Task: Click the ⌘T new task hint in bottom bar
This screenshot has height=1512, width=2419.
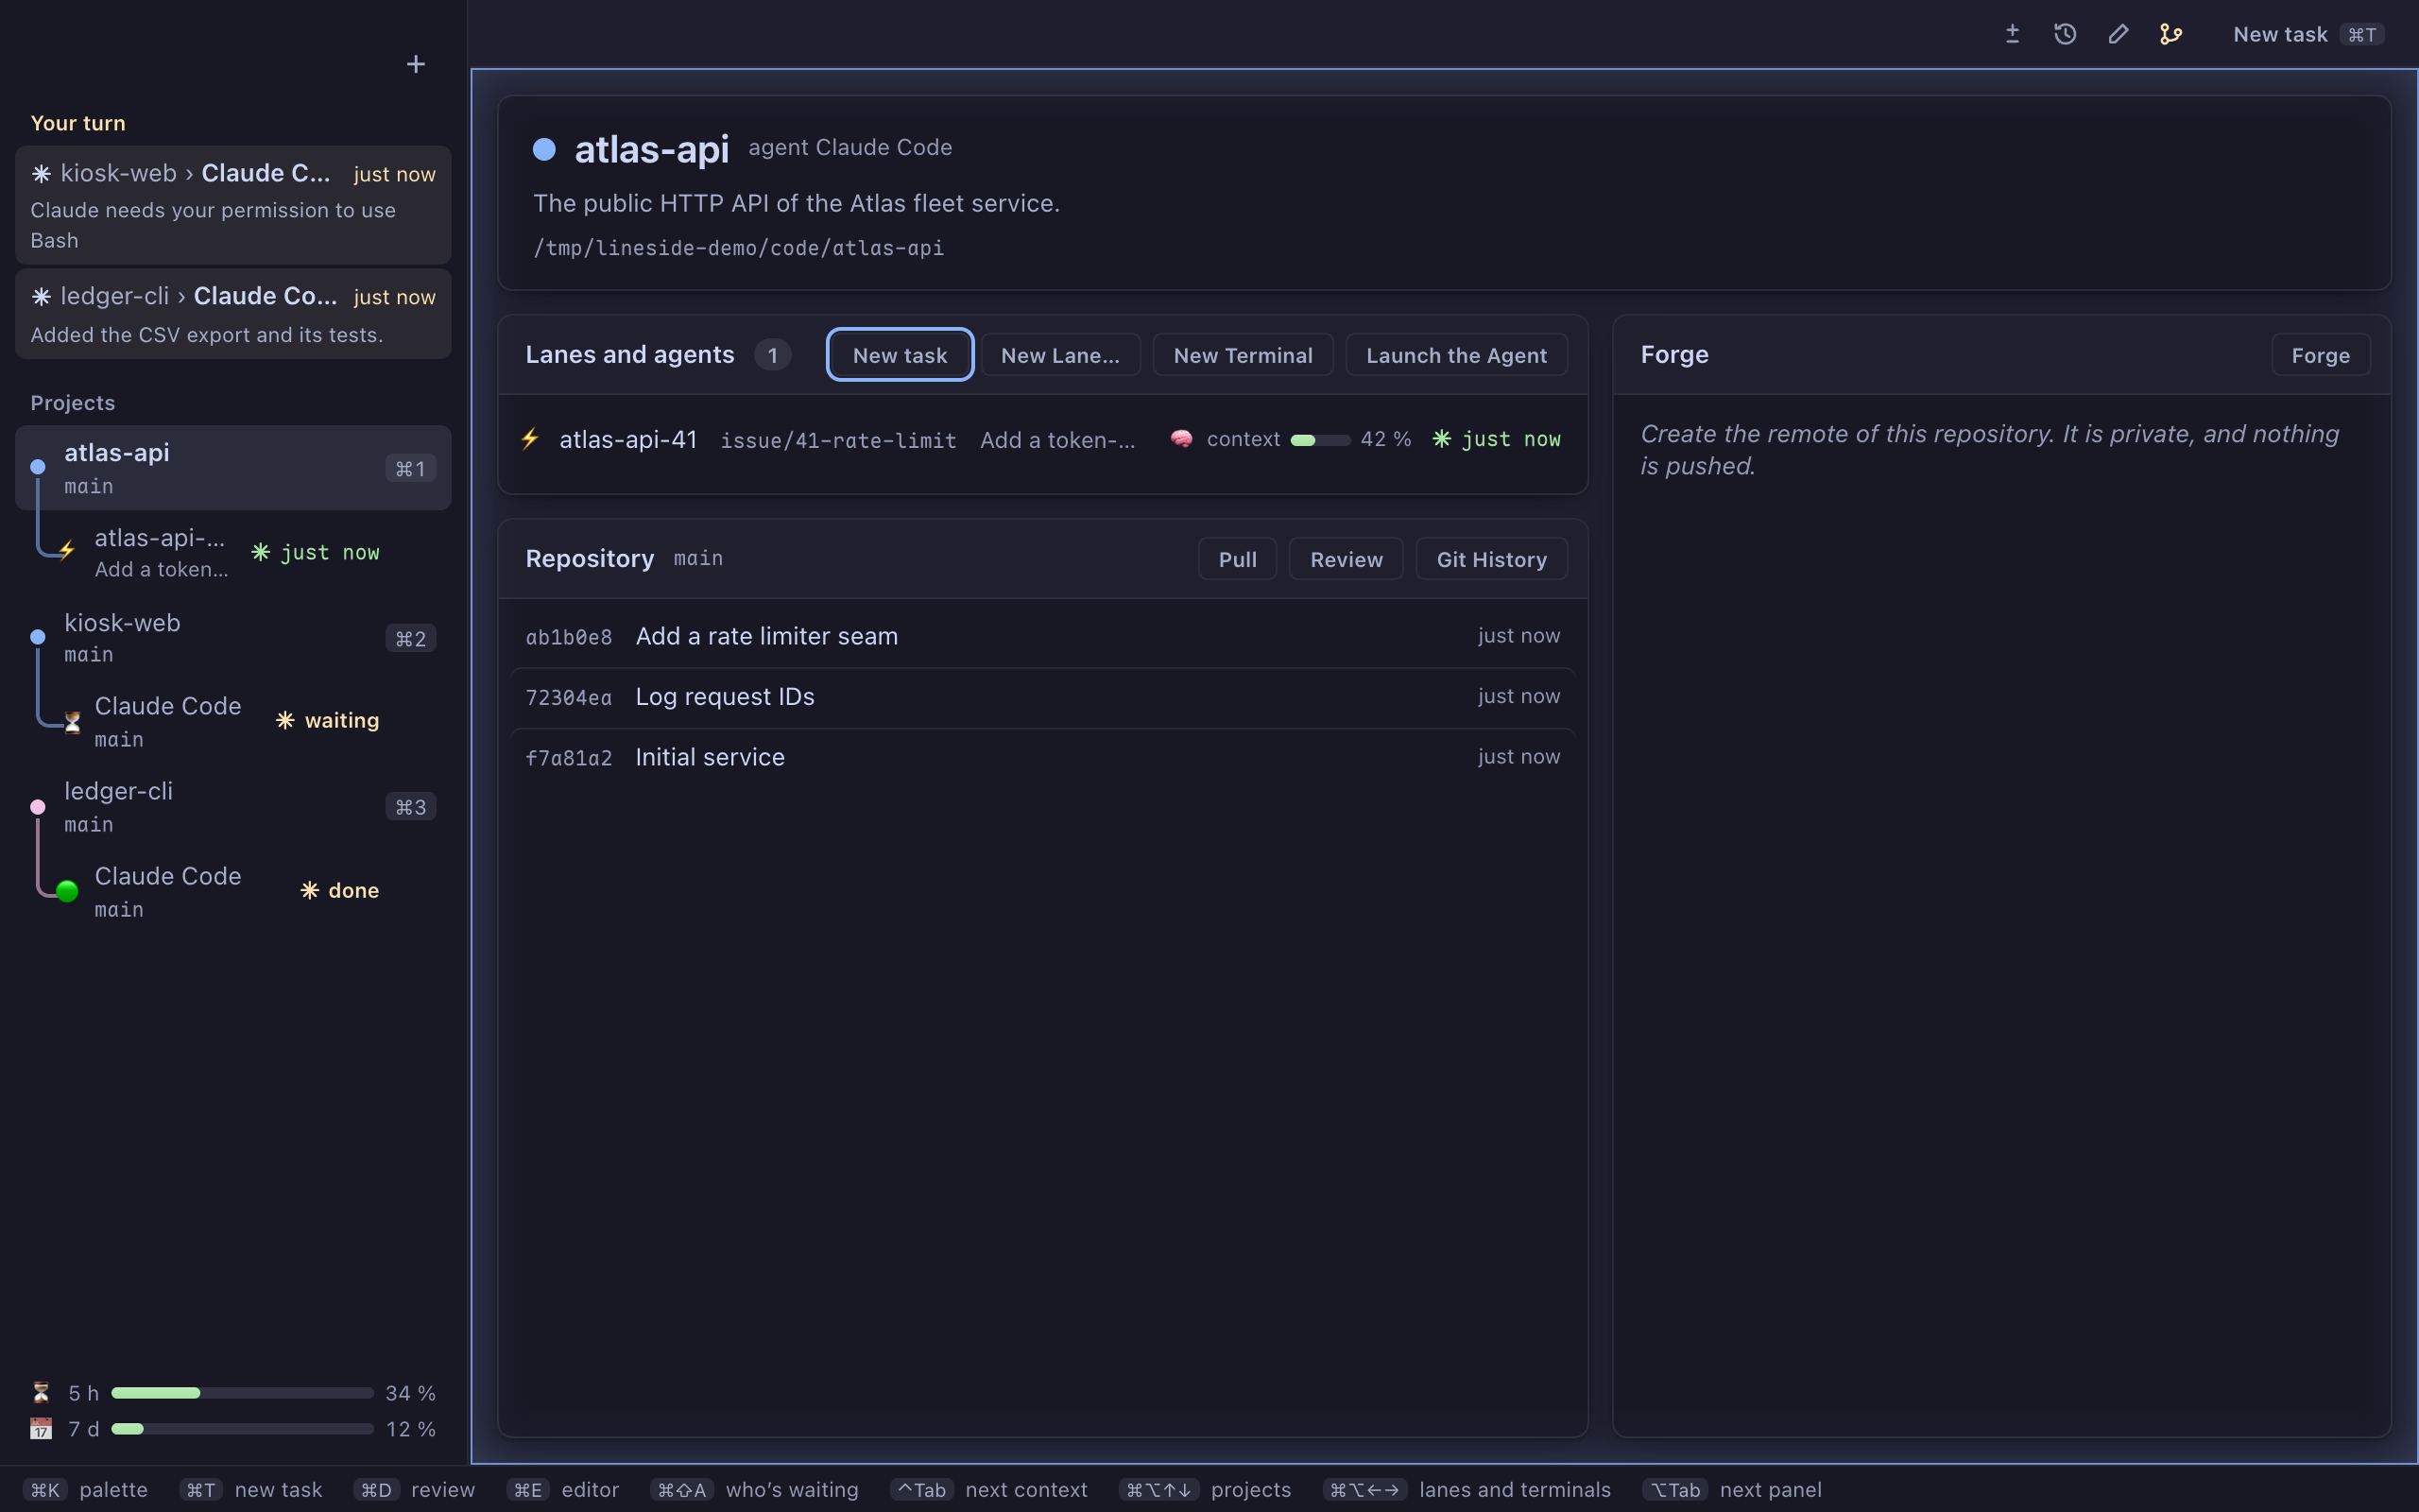Action: click(x=252, y=1490)
